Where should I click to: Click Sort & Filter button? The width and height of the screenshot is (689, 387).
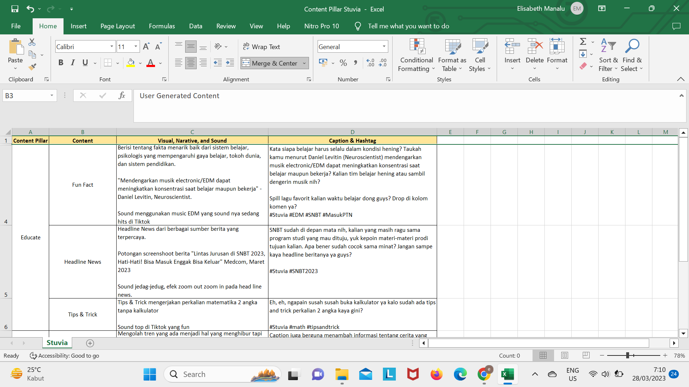pos(608,55)
